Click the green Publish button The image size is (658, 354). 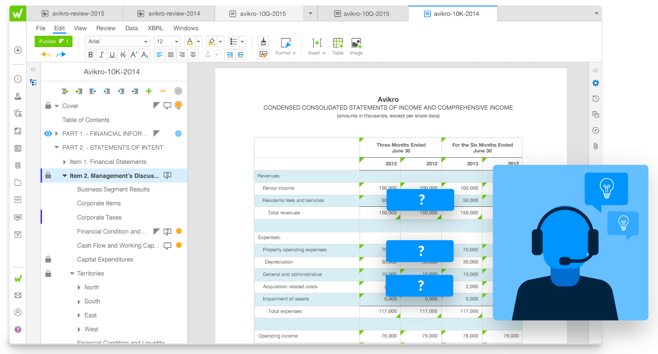click(x=53, y=41)
